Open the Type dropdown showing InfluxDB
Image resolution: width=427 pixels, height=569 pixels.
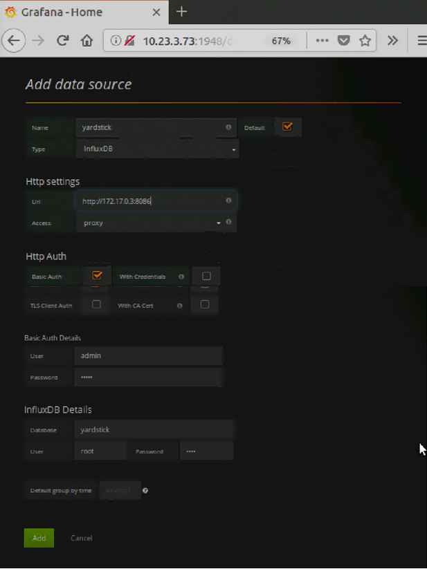[x=157, y=149]
